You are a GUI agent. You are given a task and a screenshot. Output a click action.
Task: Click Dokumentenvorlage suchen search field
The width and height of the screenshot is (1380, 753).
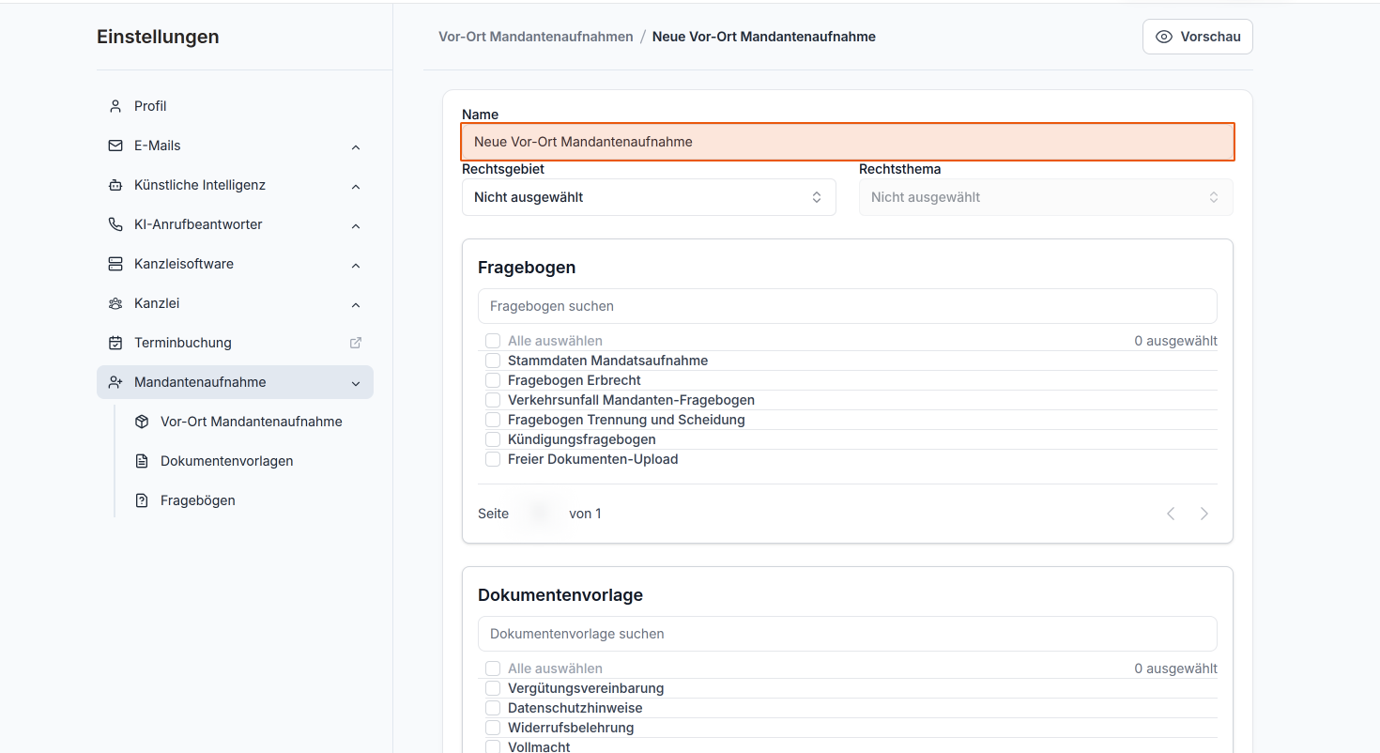click(x=848, y=634)
